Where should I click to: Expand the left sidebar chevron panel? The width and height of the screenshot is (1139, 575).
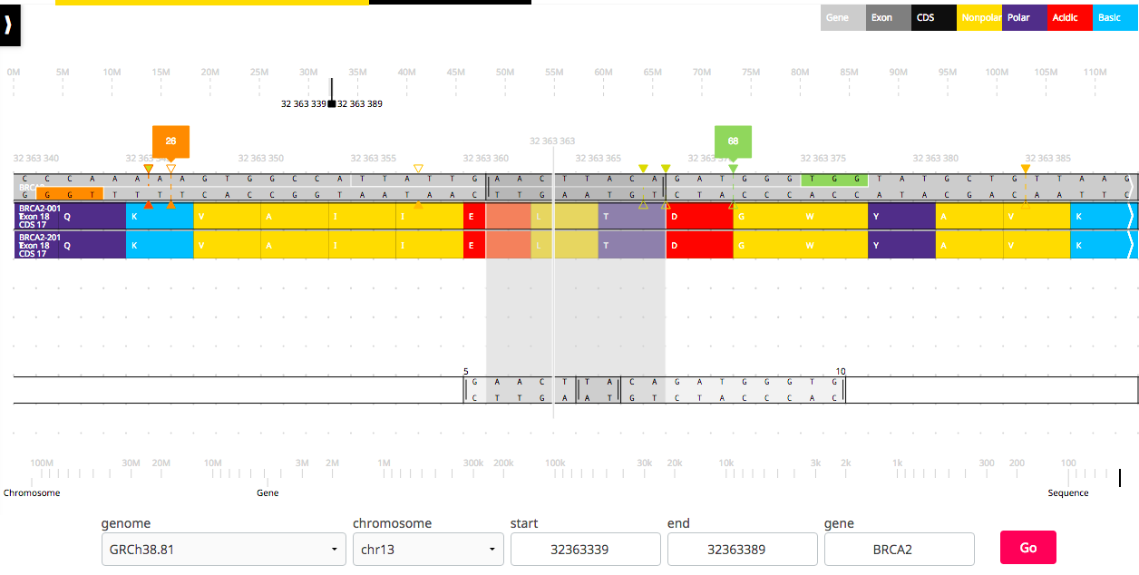pyautogui.click(x=9, y=25)
